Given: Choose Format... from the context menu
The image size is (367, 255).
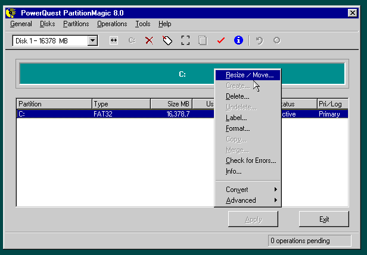Looking at the screenshot, I should 238,128.
